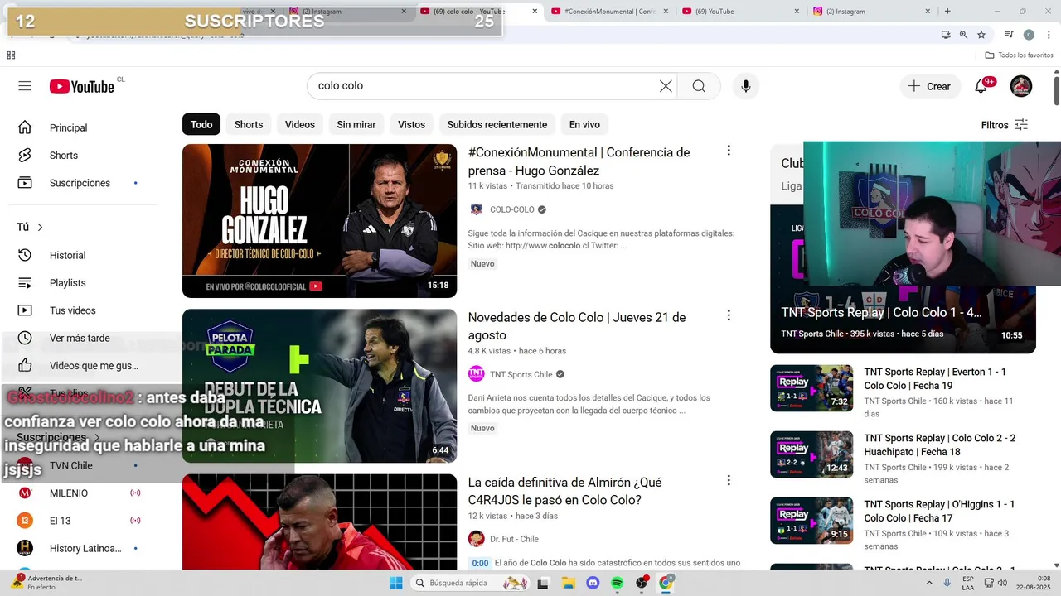Open the Chrome three-dot menu
This screenshot has height=596, width=1061.
tap(1049, 35)
